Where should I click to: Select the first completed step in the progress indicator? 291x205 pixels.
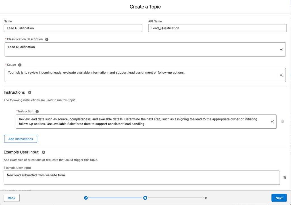click(x=86, y=197)
